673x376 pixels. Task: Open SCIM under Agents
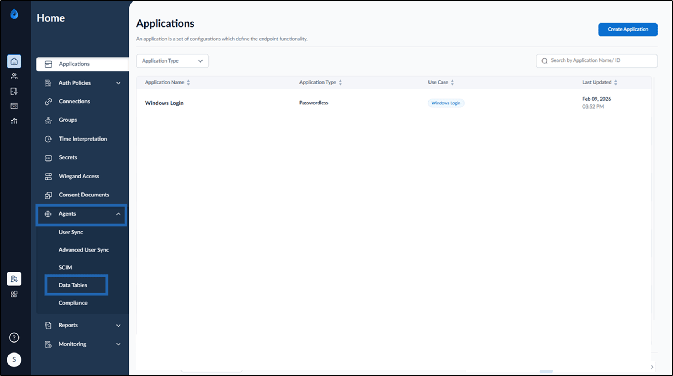point(65,267)
